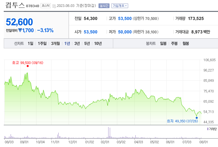Click the current price 52,600
Image resolution: width=218 pixels, height=147 pixels.
pos(19,22)
